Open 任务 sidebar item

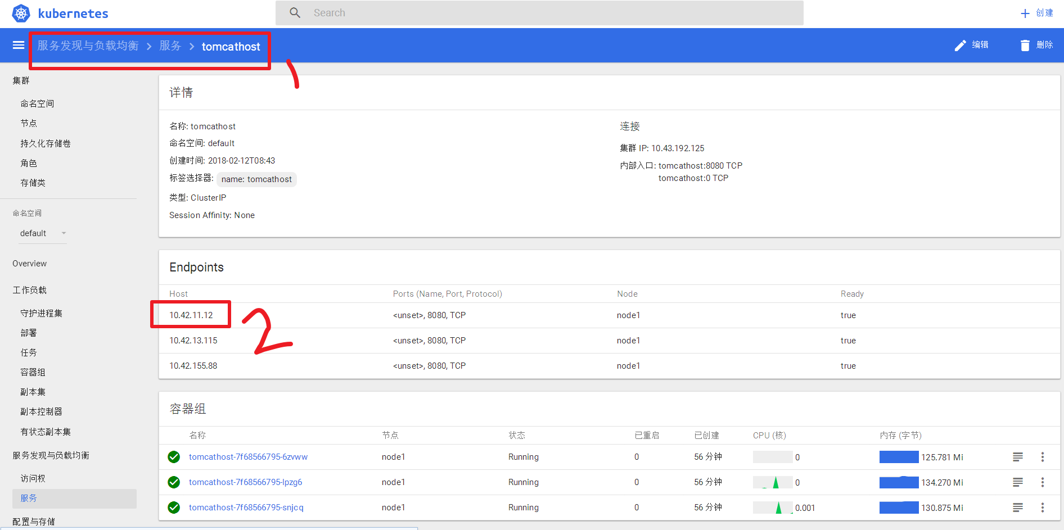click(29, 353)
